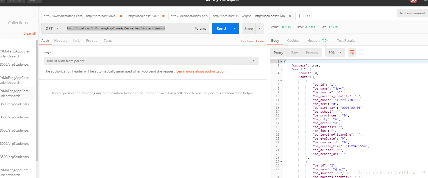Open the Send button dropdown arrow
Image resolution: width=428 pixels, height=178 pixels.
point(235,28)
